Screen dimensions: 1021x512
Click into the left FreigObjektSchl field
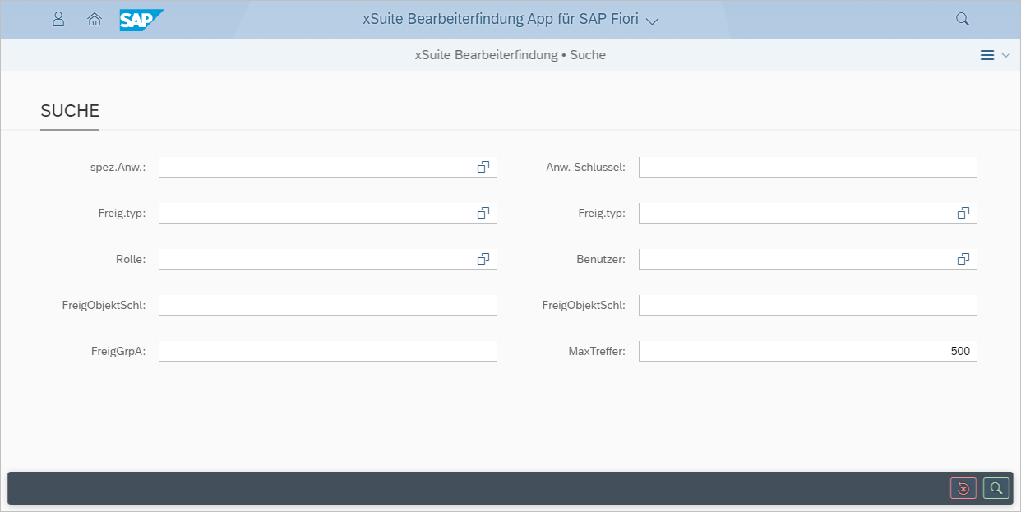click(327, 305)
